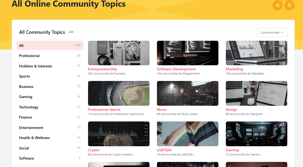303x167 pixels.
Task: Click the Marketing laptop thumbnail
Action: pyautogui.click(x=256, y=53)
